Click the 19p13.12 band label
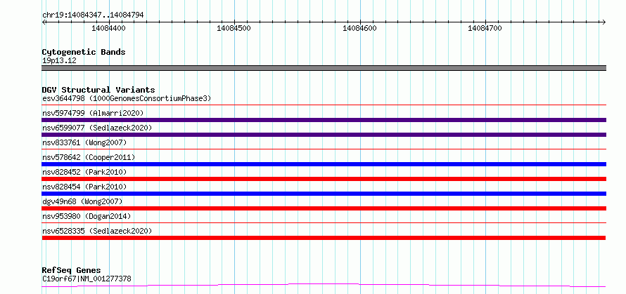The width and height of the screenshot is (626, 294). click(x=60, y=61)
